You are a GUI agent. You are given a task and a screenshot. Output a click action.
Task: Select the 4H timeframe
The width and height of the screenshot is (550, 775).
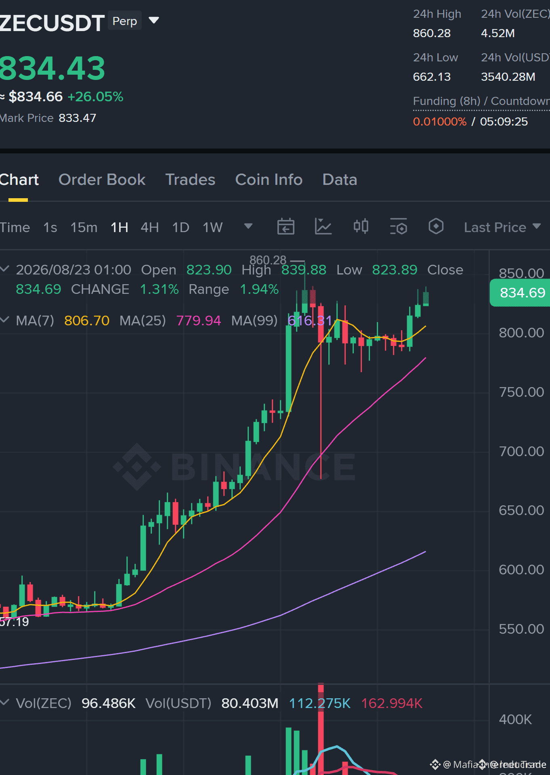point(149,227)
